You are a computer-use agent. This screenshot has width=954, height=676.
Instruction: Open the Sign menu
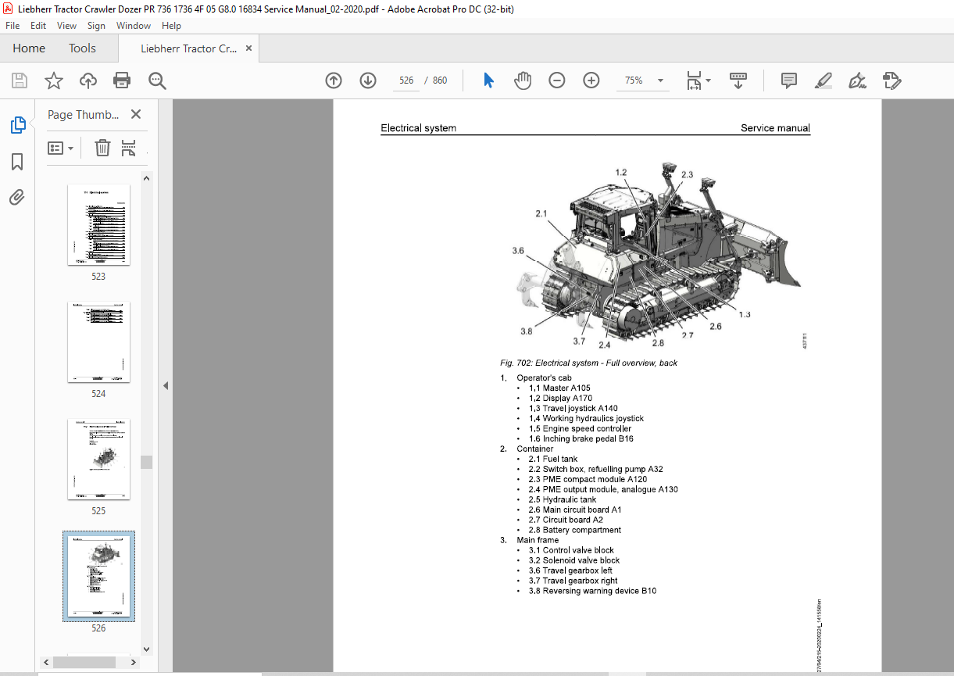96,26
